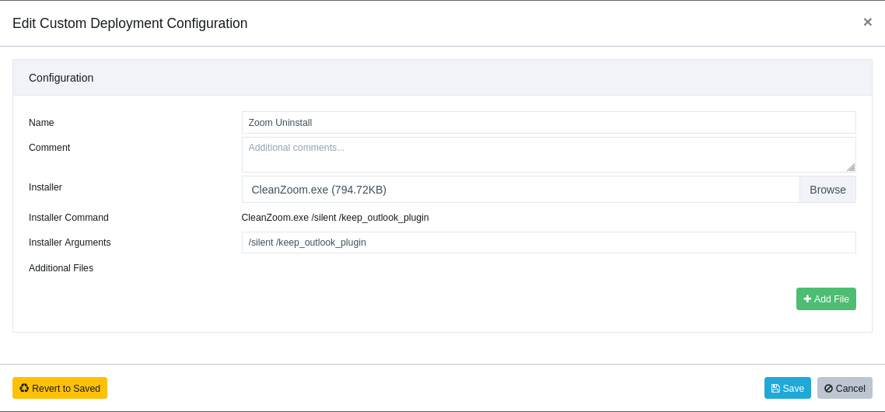The width and height of the screenshot is (885, 412).
Task: Click the dialog title text
Action: pyautogui.click(x=130, y=23)
